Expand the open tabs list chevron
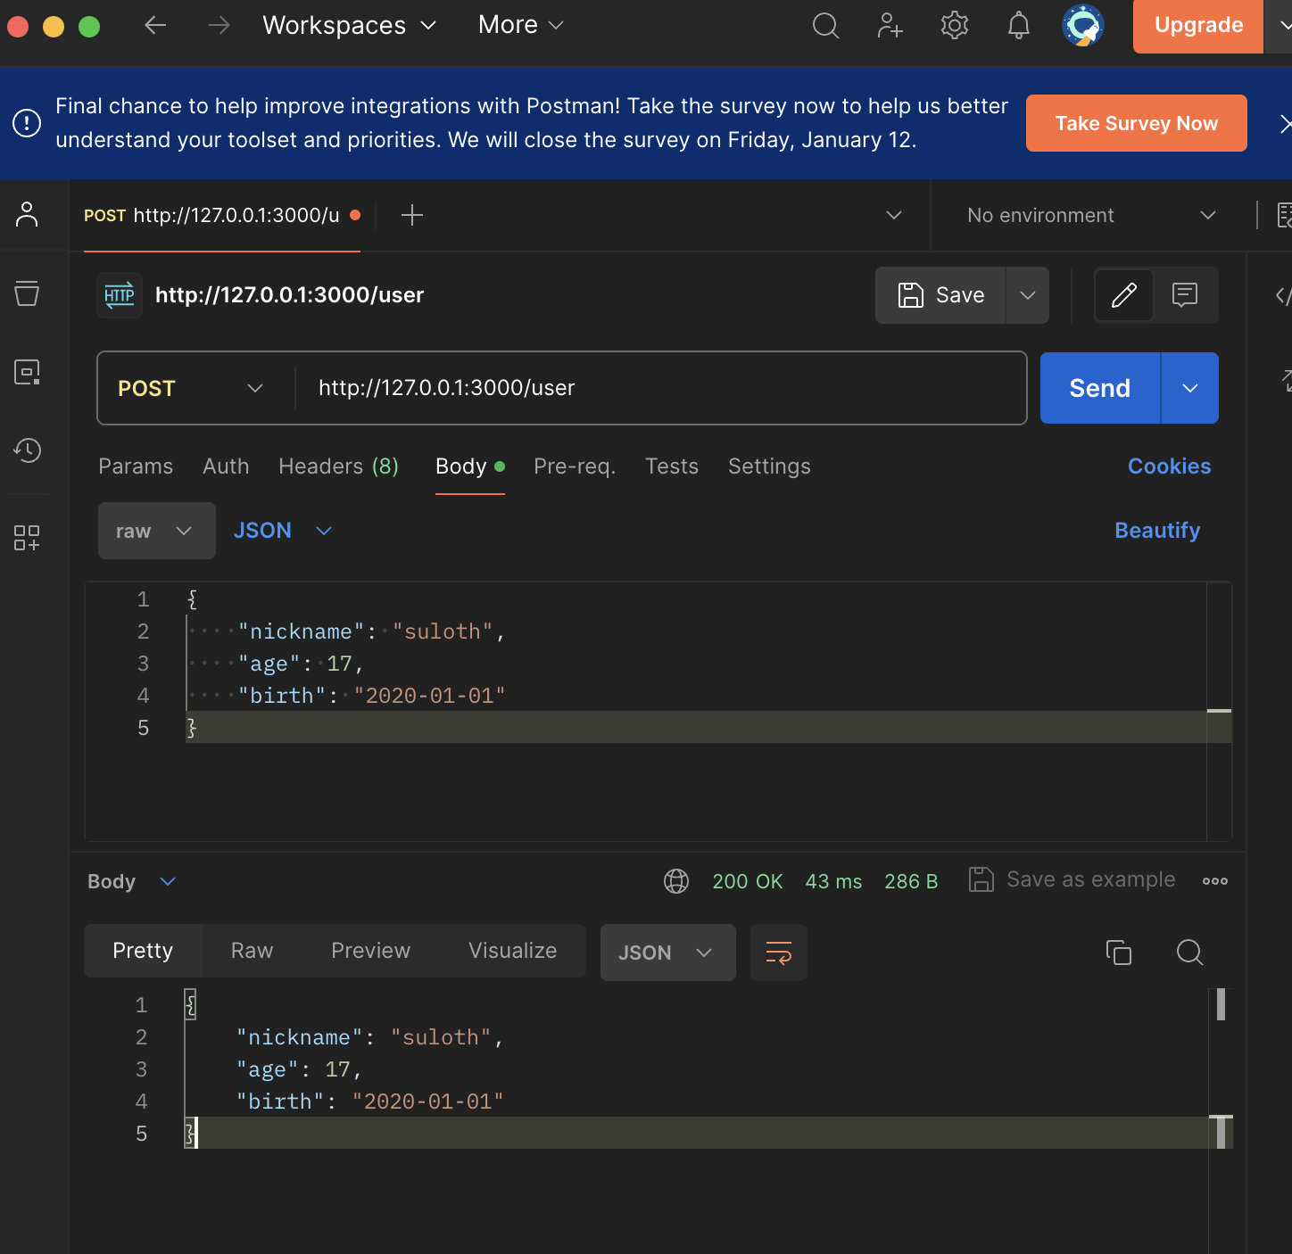This screenshot has height=1254, width=1292. (894, 215)
